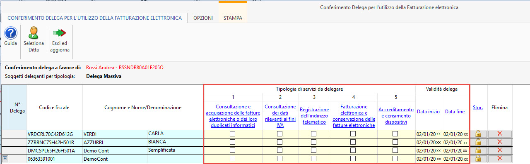Open Accreditamento e censimento dispositivi link

click(396, 116)
